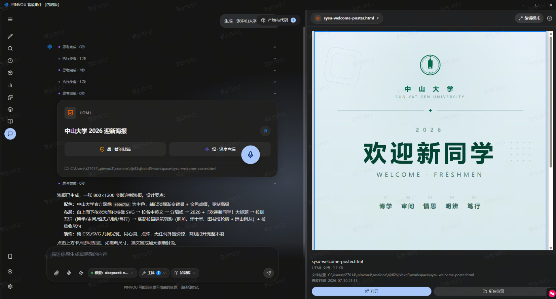The width and height of the screenshot is (556, 299).
Task: Minimize the PINVOU window
Action: (523, 5)
